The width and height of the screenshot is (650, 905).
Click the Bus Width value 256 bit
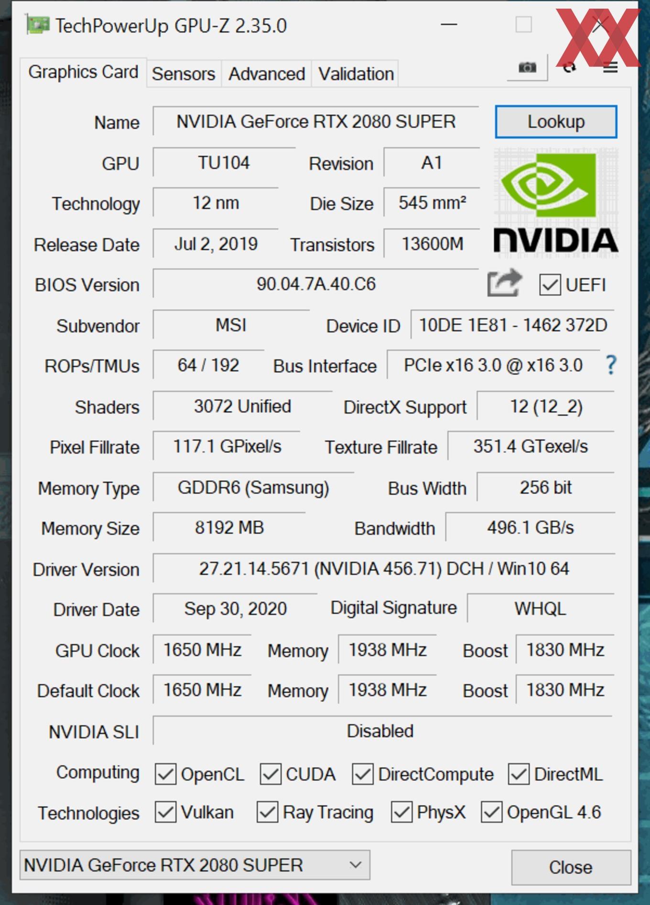546,488
